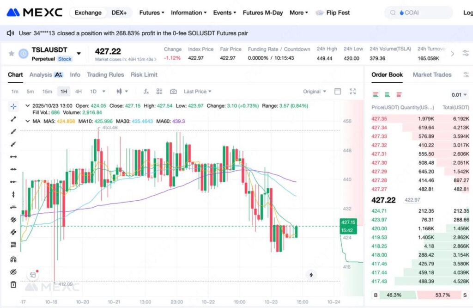
Task: Open the indicators fx button
Action: click(146, 92)
